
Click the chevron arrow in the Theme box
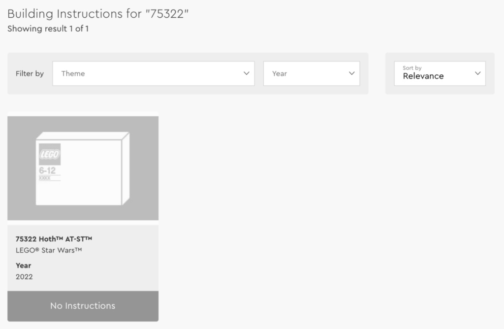(x=246, y=73)
